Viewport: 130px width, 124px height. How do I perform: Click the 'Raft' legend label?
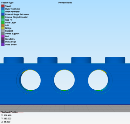7,36
